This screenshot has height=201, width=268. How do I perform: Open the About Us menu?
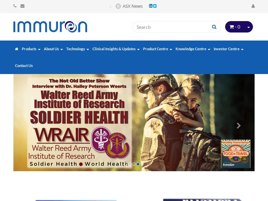[x=53, y=49]
